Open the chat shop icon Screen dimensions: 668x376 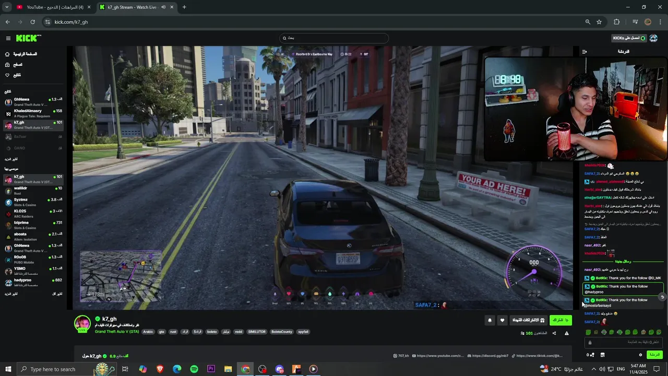tap(602, 355)
